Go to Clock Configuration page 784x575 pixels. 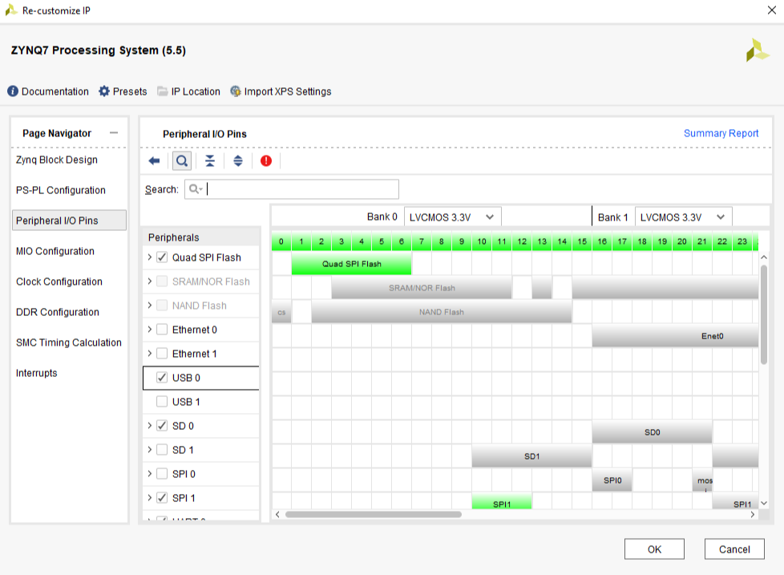point(59,282)
